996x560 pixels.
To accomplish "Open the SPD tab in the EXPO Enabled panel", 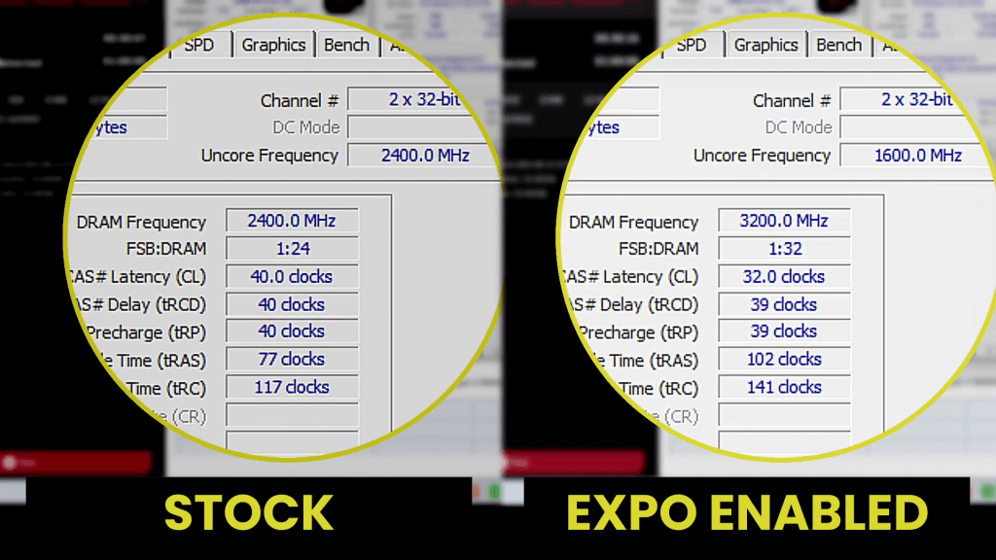I will [x=692, y=45].
